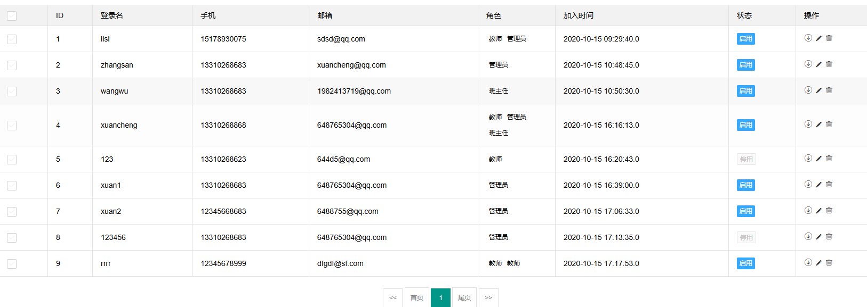Tick the checkbox in row ID 5
867x307 pixels.
tap(12, 160)
